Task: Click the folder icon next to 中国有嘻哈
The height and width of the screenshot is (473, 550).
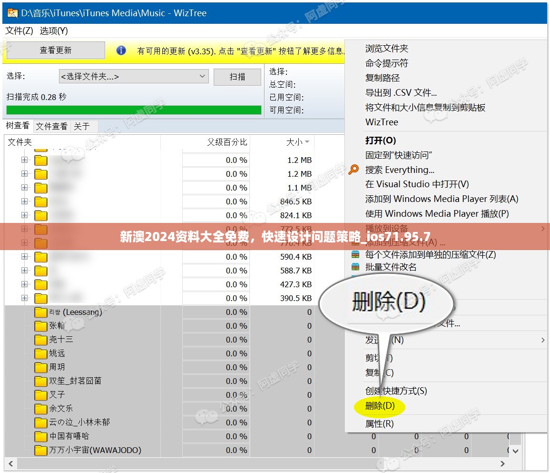Action: point(41,436)
